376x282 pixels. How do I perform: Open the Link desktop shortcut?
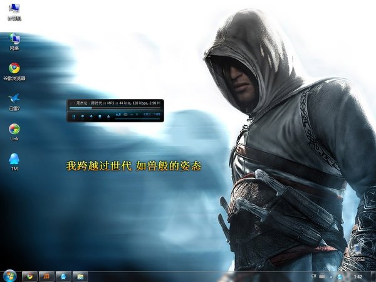click(14, 130)
